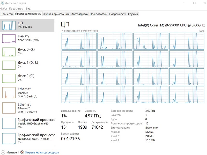The width and height of the screenshot is (207, 155).
Task: Click the Открыть монитор ресурсов link
Action: (x=42, y=152)
